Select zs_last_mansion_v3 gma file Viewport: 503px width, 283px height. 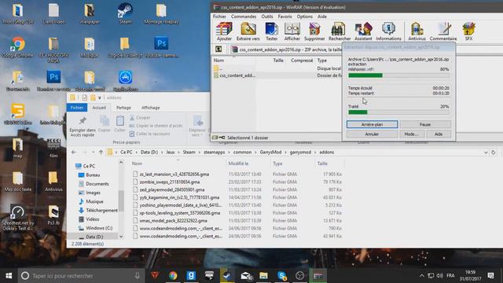tap(174, 175)
